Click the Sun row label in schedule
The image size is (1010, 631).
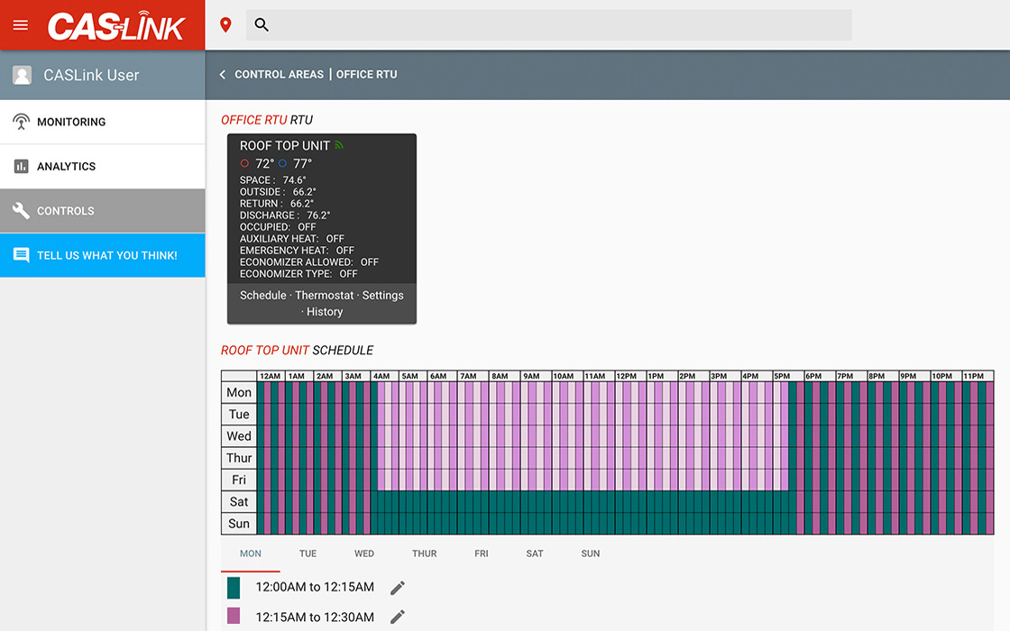click(x=239, y=524)
